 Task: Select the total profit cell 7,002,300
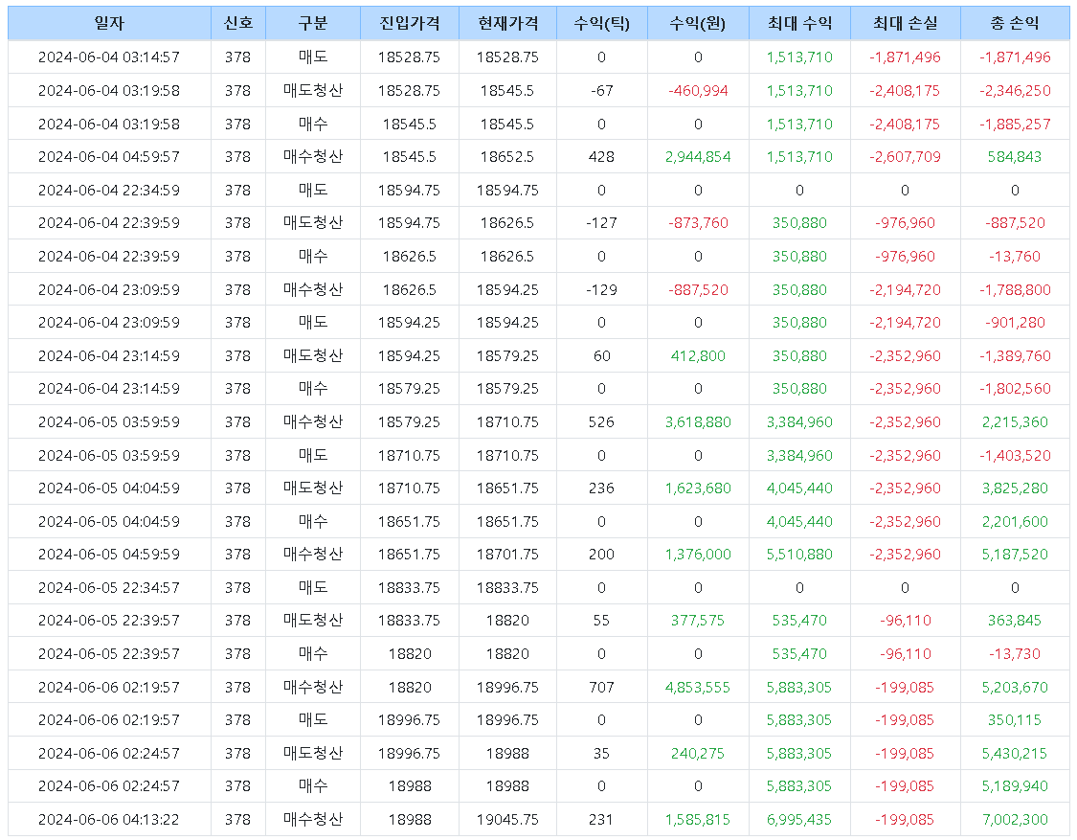tap(1015, 820)
